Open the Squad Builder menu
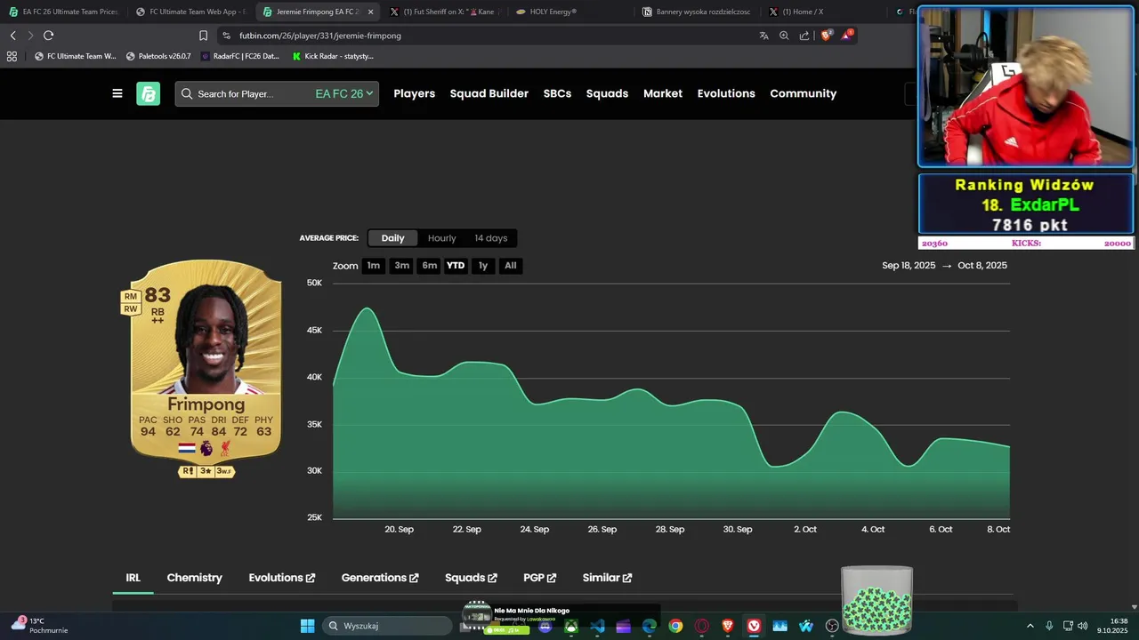This screenshot has height=640, width=1139. (x=489, y=93)
